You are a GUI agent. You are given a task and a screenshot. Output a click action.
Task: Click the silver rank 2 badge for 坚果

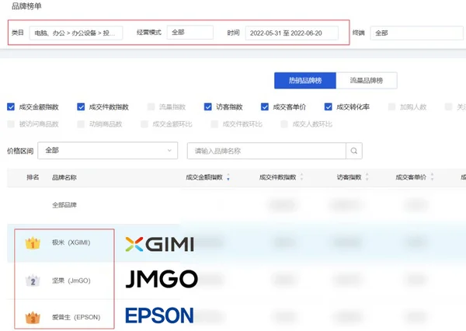(33, 280)
